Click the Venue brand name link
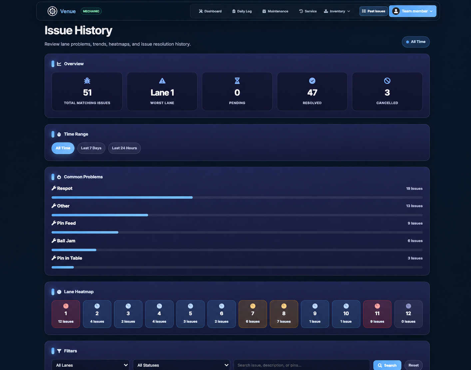 point(68,11)
